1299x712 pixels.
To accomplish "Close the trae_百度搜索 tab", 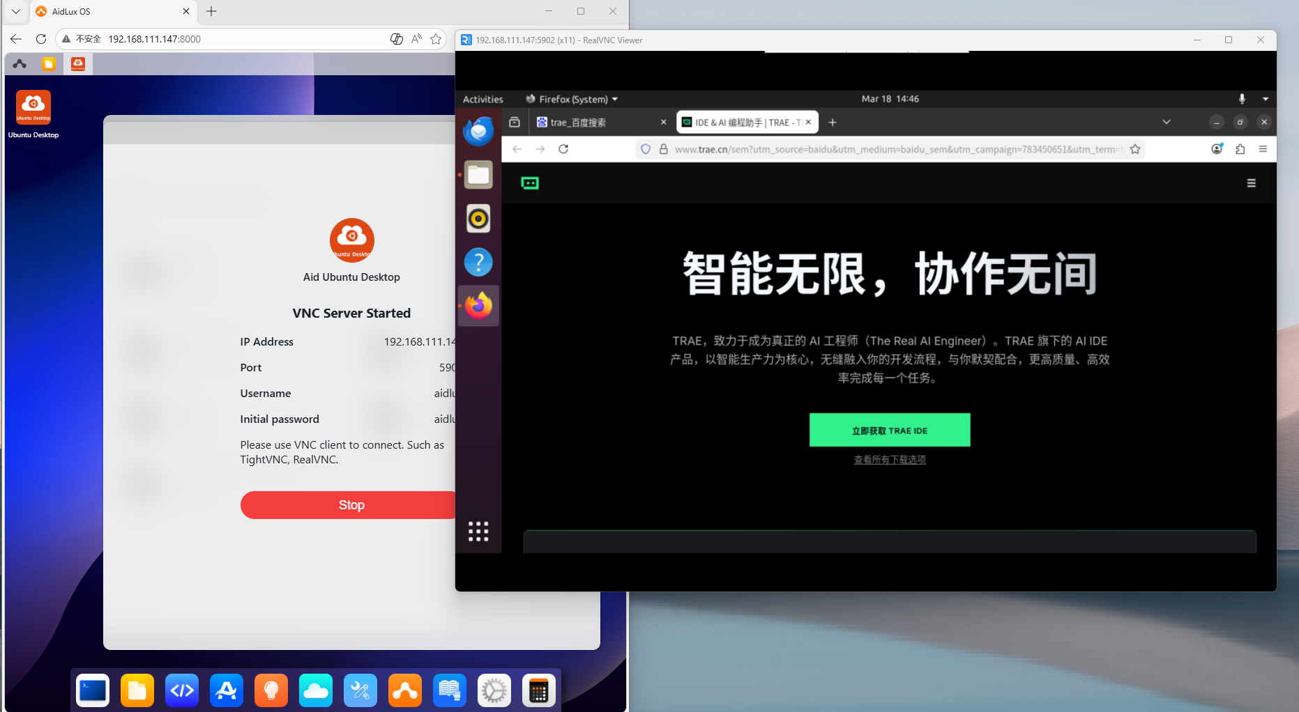I will (x=664, y=123).
